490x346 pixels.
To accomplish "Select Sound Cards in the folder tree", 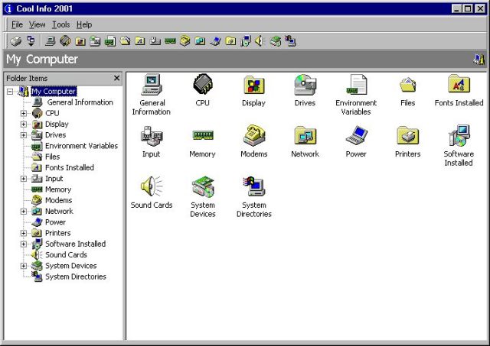I will pyautogui.click(x=66, y=255).
